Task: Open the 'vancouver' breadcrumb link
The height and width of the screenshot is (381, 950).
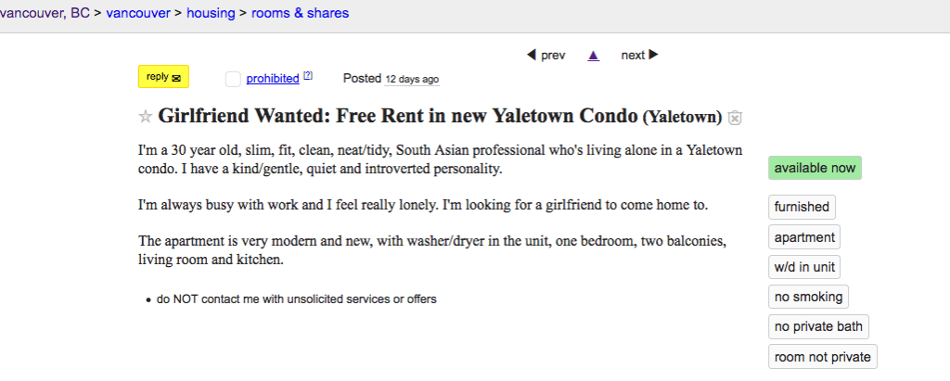Action: pos(140,14)
